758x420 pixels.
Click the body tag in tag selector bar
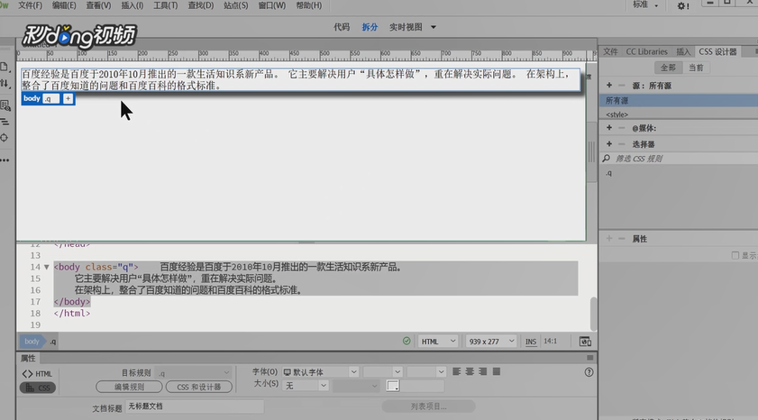pyautogui.click(x=32, y=342)
